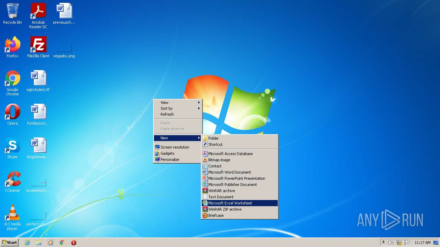Create new Microsoft PowerPoint Presentation

click(x=240, y=178)
